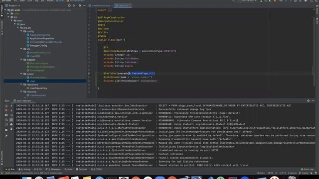Screen dimensions: 319x179
Task: Rerun user-service in Run panel
Action: click(6, 106)
